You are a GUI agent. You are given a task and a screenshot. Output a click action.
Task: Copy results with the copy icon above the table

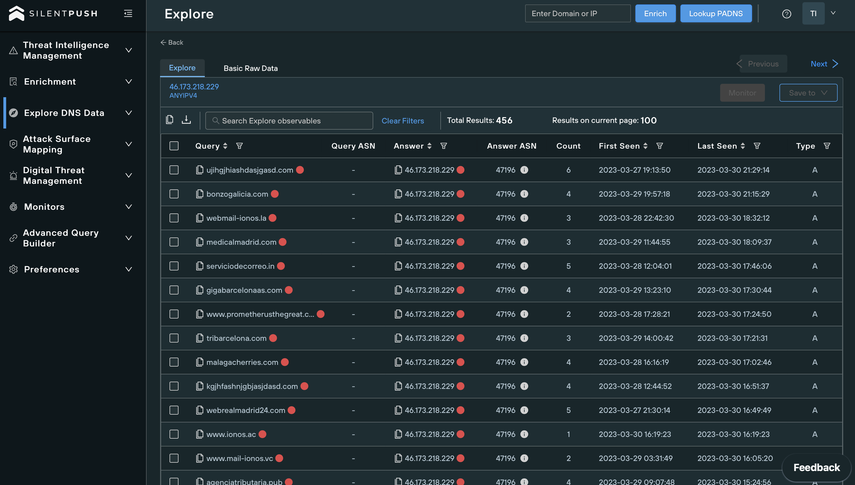coord(170,120)
